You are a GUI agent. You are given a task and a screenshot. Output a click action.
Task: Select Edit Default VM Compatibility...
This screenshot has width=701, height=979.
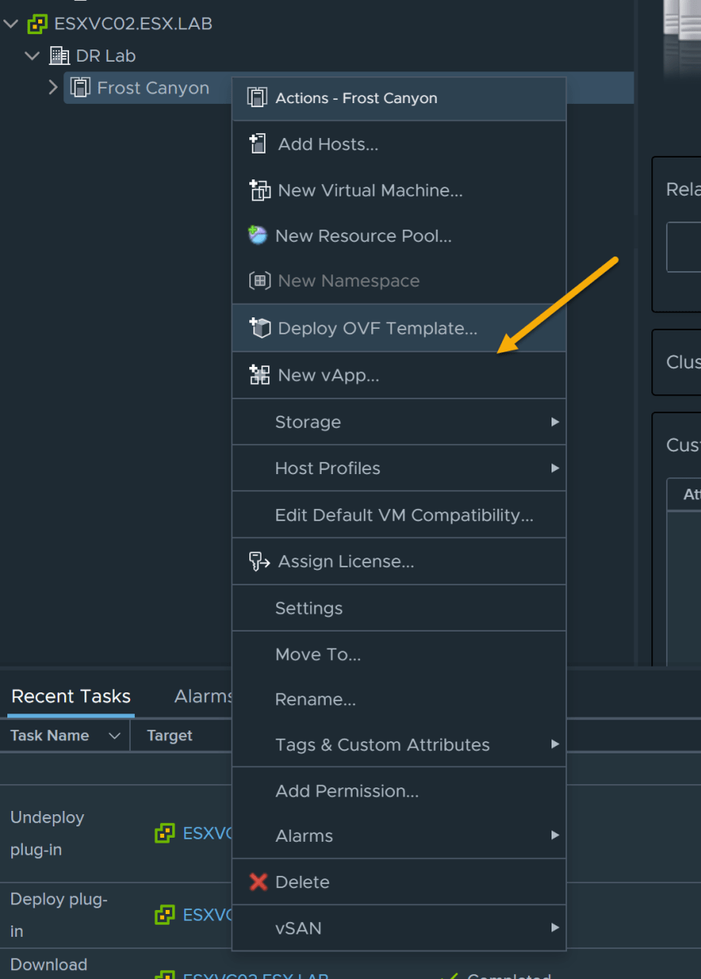point(399,515)
